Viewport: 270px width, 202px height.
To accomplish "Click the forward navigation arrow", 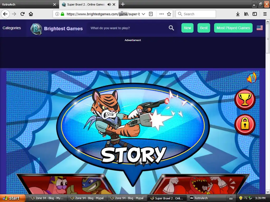I will pos(14,14).
